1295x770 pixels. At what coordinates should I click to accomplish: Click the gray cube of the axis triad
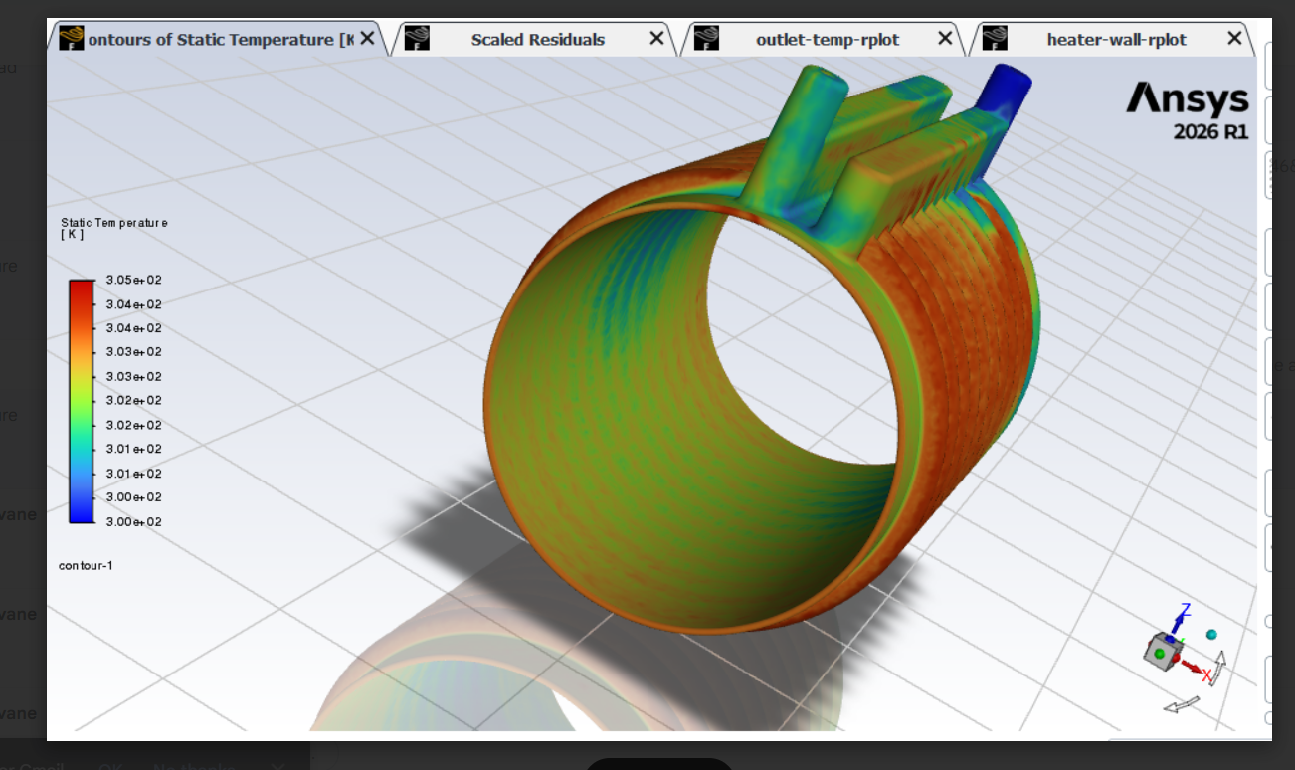click(1159, 652)
